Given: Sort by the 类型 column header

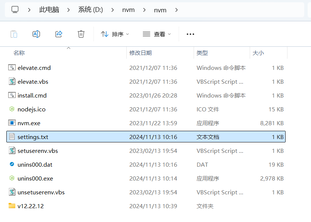Looking at the screenshot, I should [x=202, y=53].
